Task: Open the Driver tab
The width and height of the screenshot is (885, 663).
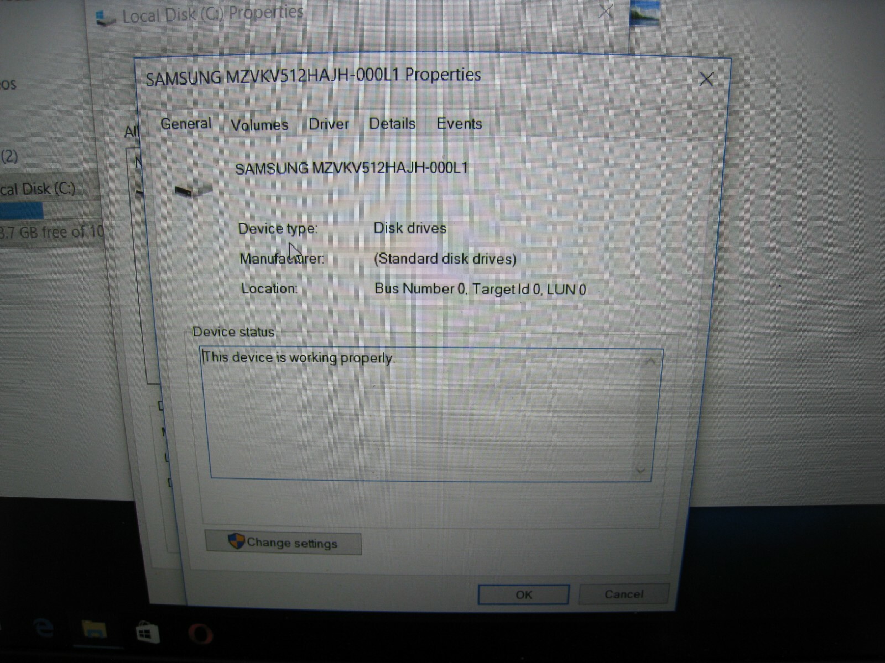Action: point(329,124)
